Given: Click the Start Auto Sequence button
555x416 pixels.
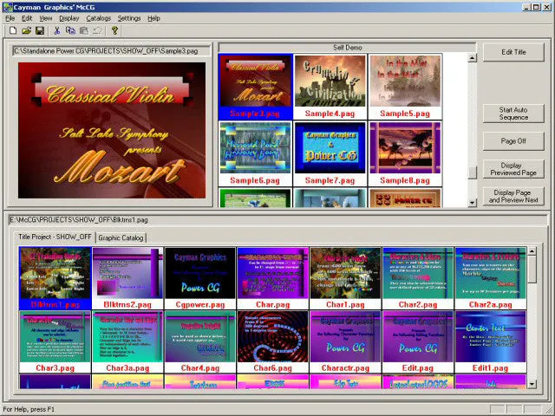Looking at the screenshot, I should [513, 114].
